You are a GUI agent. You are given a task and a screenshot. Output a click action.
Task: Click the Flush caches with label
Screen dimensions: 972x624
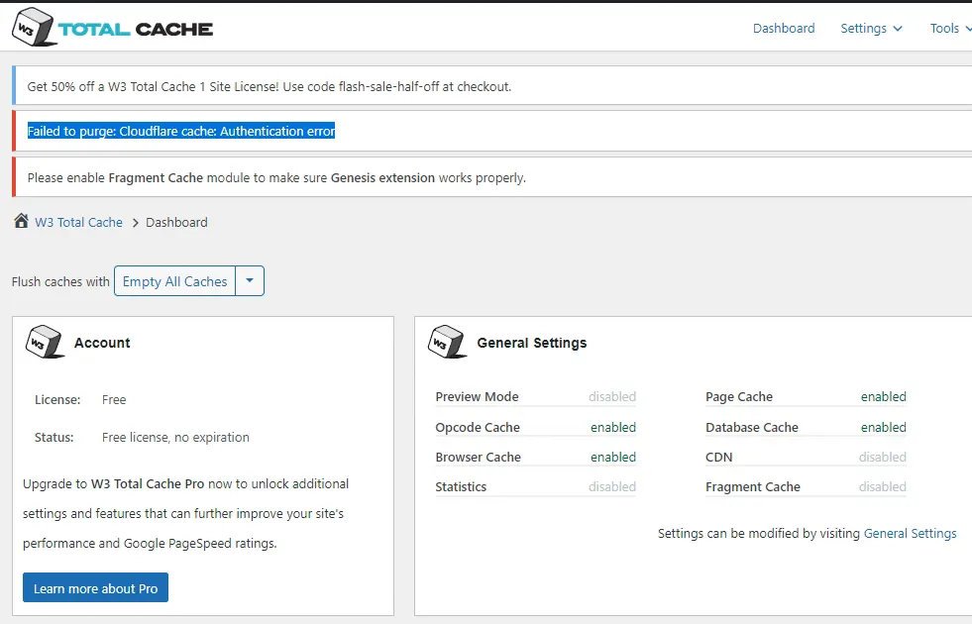tap(60, 282)
